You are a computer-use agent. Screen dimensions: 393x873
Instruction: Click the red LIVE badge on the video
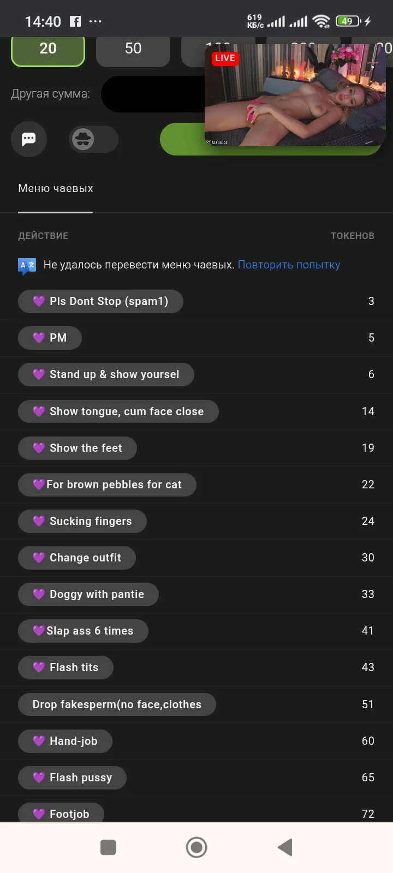click(225, 58)
